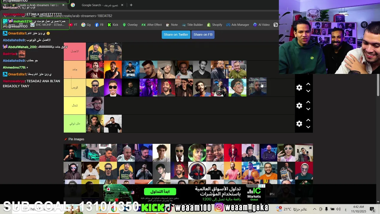Select green car thumbnail in image pool
Image resolution: width=380 pixels, height=214 pixels.
pyautogui.click(x=90, y=153)
